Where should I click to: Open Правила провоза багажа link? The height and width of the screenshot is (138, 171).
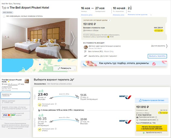[x=152, y=100]
